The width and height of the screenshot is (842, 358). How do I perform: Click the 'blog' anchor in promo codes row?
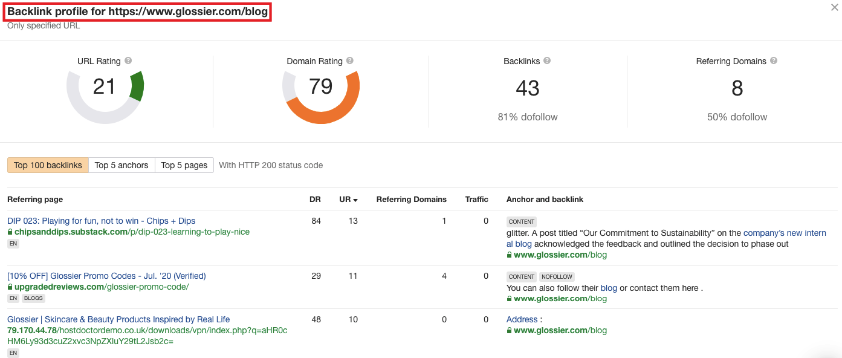[609, 288]
